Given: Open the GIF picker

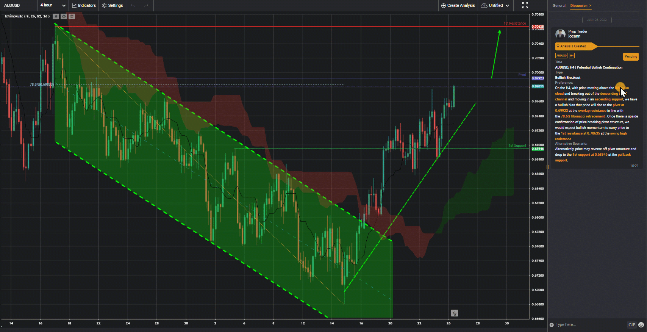Looking at the screenshot, I should pos(631,325).
